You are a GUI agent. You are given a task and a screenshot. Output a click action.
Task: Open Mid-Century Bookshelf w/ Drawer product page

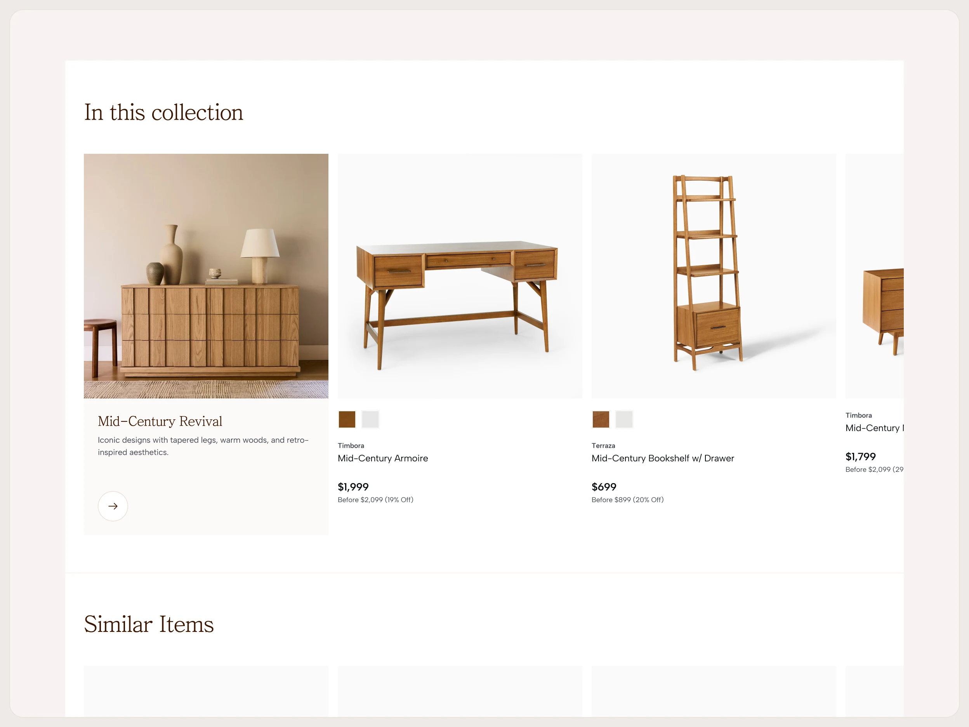pyautogui.click(x=662, y=458)
